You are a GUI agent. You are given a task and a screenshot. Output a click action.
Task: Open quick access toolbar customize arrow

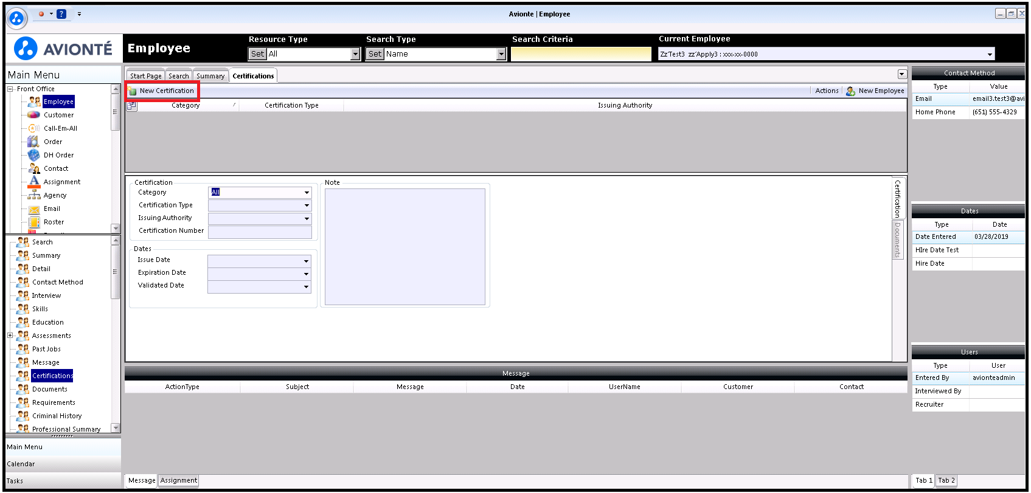coord(79,13)
